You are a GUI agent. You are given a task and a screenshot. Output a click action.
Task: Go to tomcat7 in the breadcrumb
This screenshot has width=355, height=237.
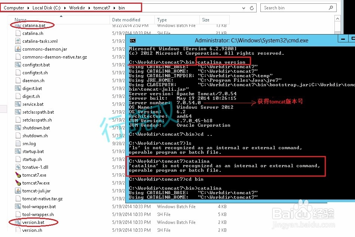pos(102,8)
